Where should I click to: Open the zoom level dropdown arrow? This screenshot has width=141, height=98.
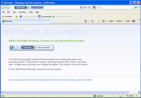136,96
